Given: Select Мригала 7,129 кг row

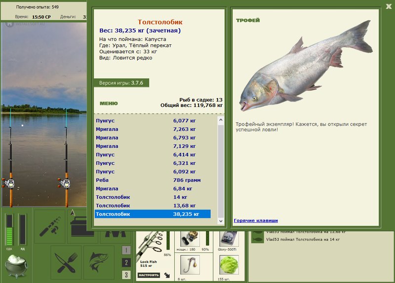Looking at the screenshot, I should pos(153,146).
